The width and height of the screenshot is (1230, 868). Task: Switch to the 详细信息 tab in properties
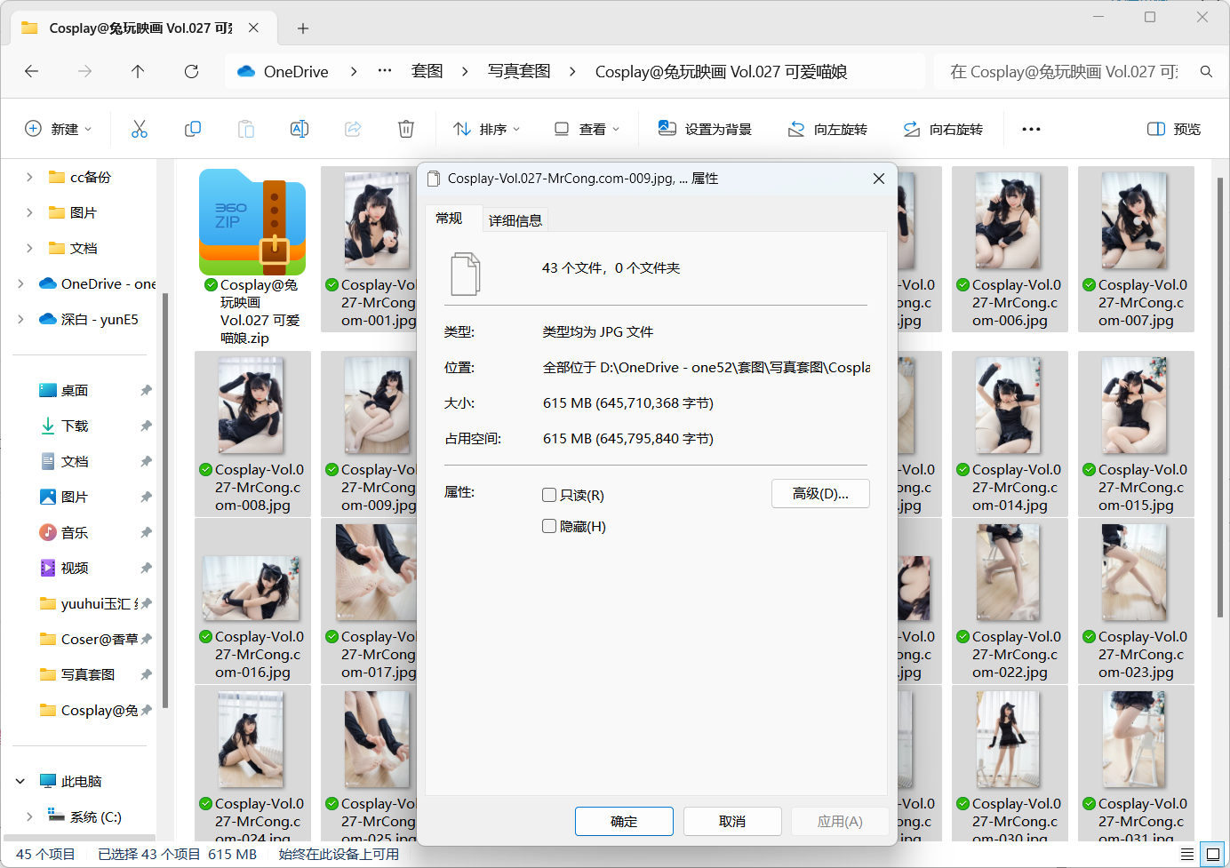pos(515,219)
